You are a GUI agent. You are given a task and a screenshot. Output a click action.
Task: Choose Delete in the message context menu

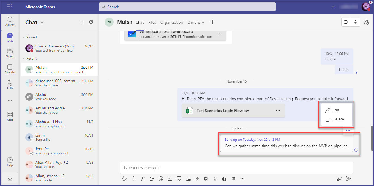coord(338,119)
